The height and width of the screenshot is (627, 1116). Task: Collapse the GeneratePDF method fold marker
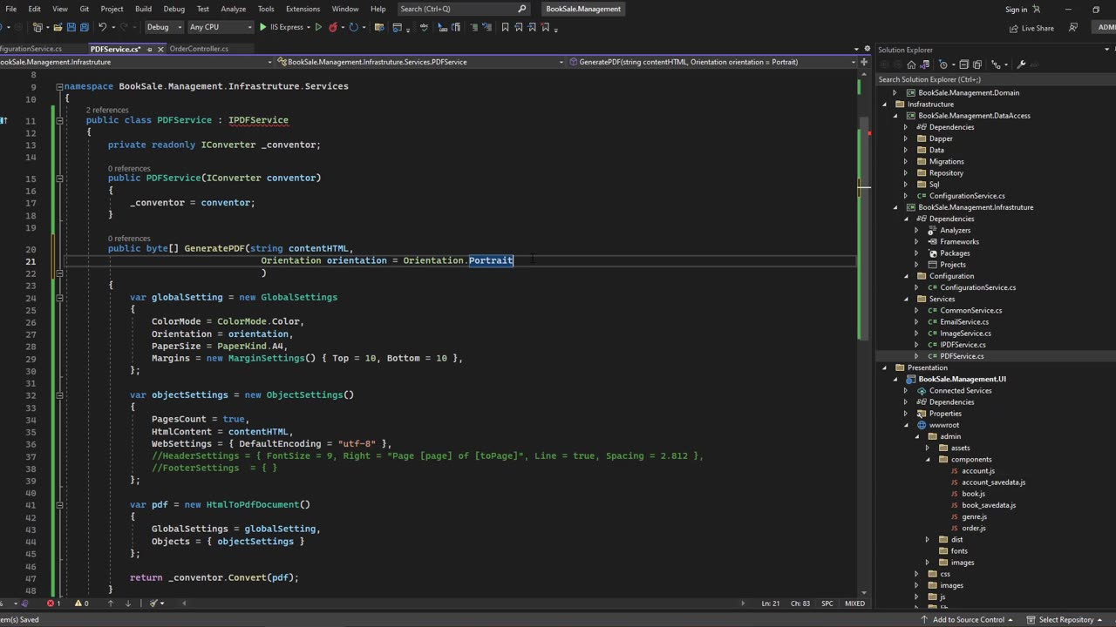tap(59, 248)
